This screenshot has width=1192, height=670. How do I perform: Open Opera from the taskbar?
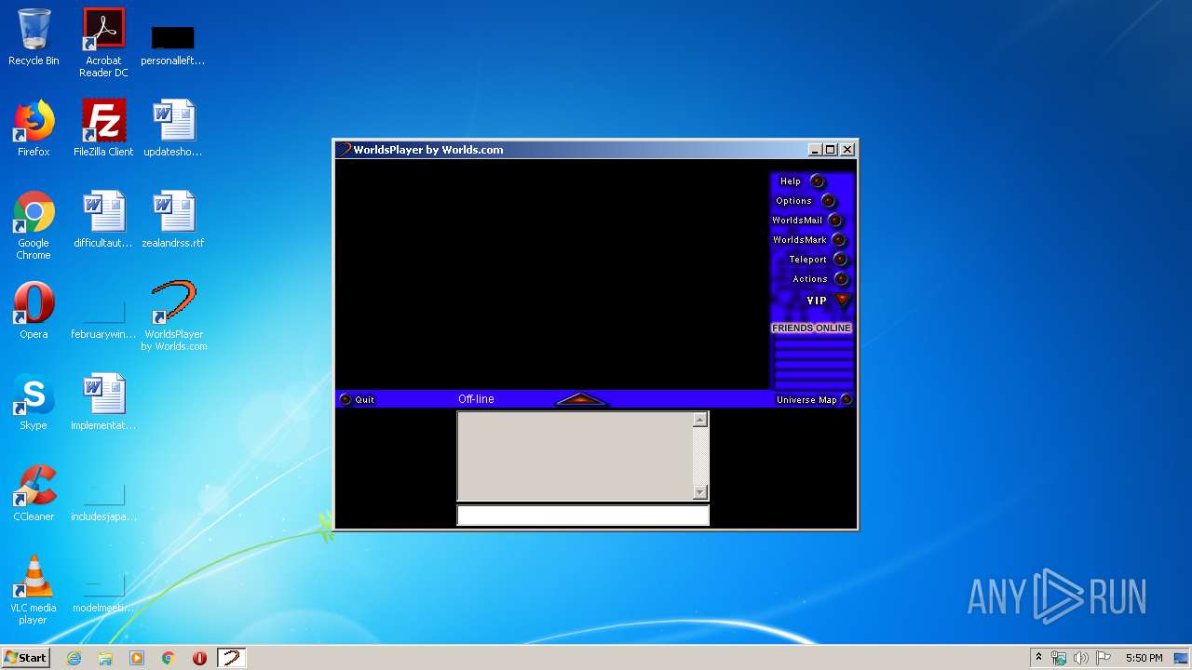click(199, 658)
